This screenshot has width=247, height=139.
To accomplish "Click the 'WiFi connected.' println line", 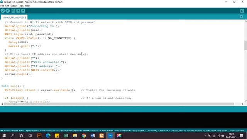I will 36,62.
